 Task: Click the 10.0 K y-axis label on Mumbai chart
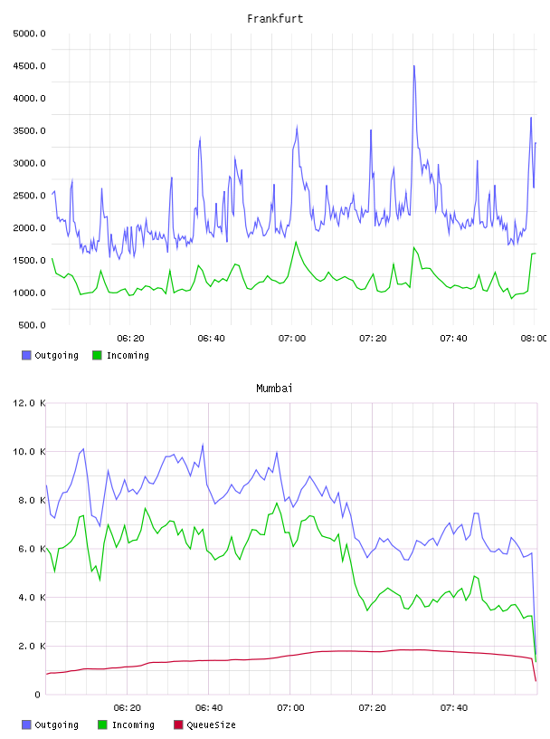(29, 452)
